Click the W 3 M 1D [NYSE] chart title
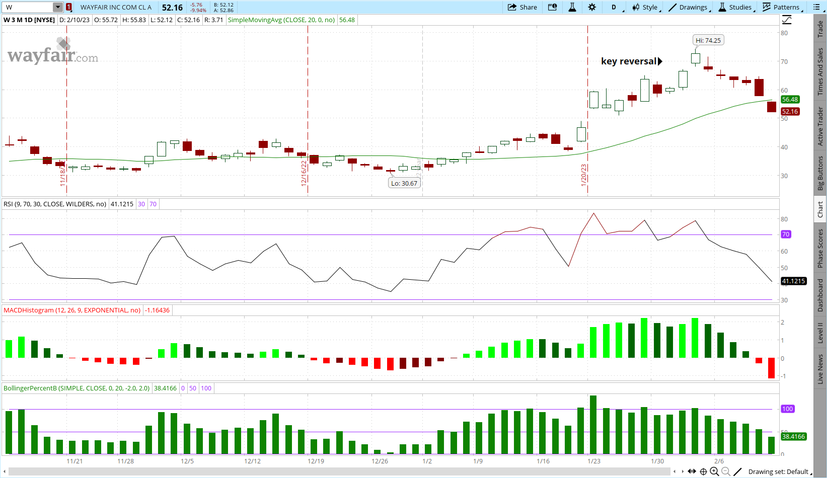This screenshot has width=827, height=478. (29, 20)
